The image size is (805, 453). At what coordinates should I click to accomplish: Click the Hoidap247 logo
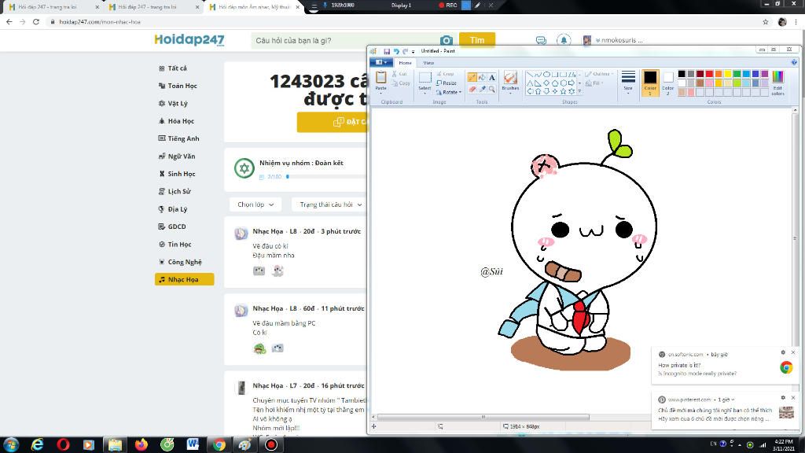[189, 39]
